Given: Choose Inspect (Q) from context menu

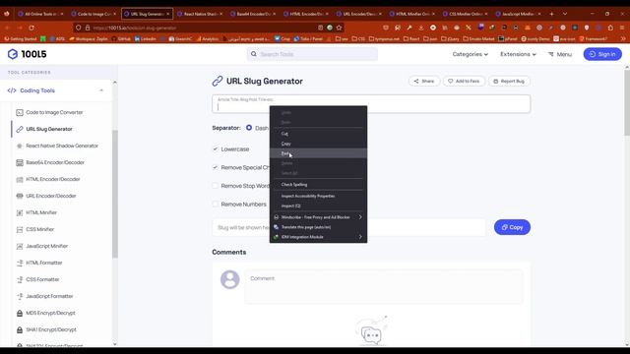Looking at the screenshot, I should (318, 206).
